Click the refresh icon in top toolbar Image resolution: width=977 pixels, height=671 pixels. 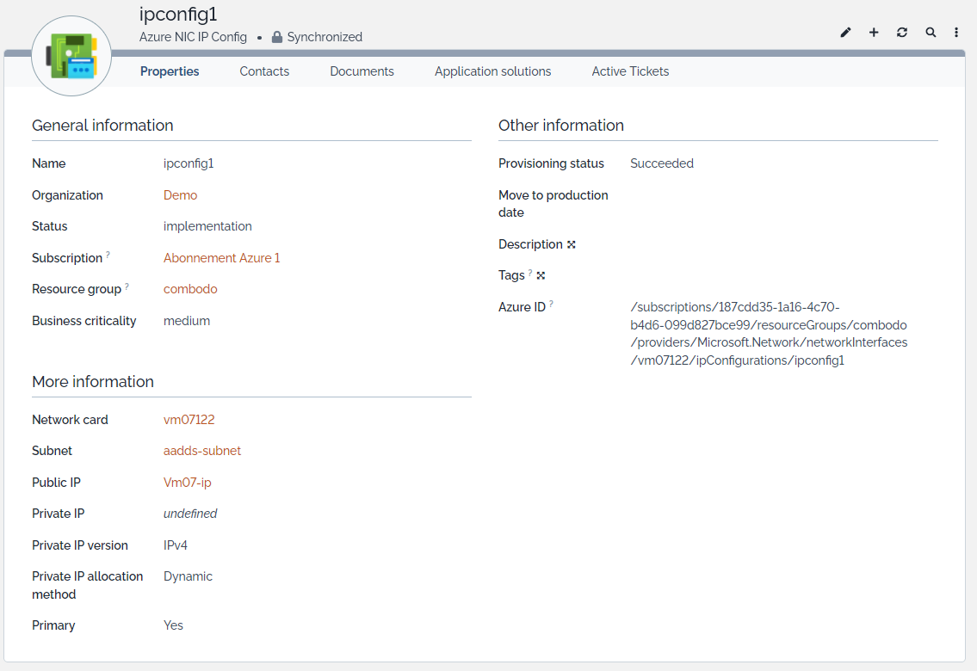pyautogui.click(x=901, y=33)
